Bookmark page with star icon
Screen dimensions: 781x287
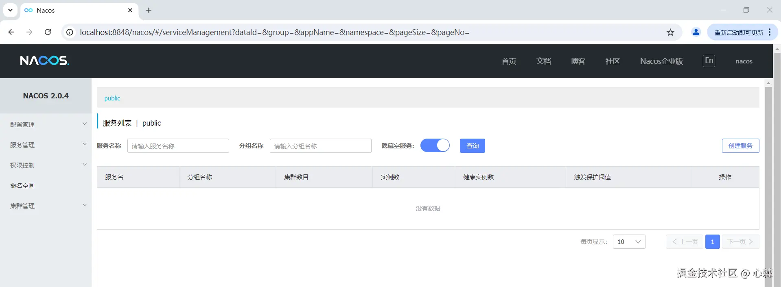pos(670,32)
